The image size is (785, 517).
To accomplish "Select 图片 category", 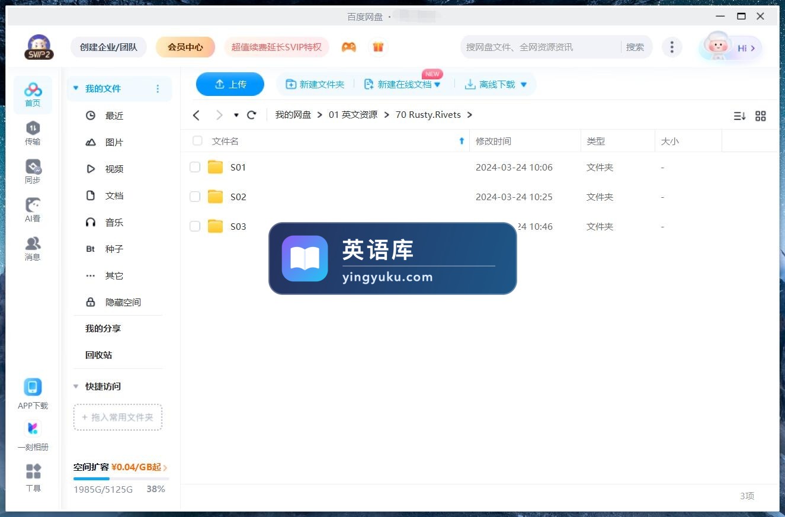I will (x=114, y=142).
